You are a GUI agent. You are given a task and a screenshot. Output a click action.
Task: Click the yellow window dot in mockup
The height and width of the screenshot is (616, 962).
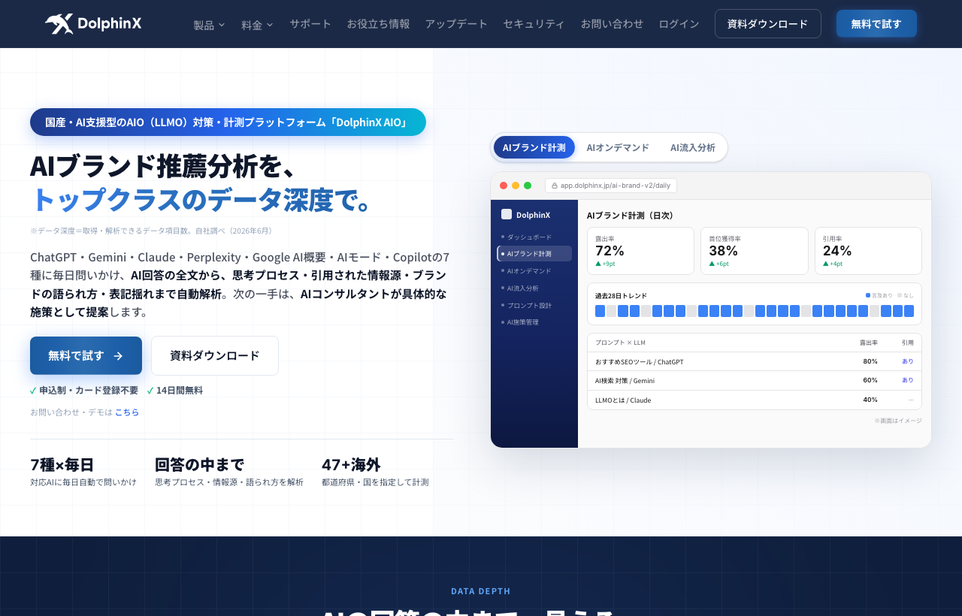pyautogui.click(x=516, y=186)
